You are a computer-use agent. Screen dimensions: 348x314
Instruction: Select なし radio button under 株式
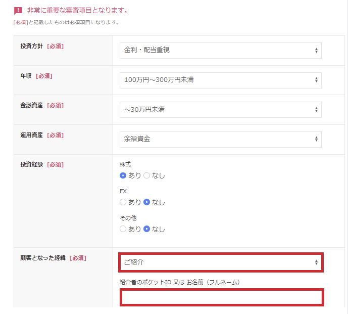pos(147,175)
